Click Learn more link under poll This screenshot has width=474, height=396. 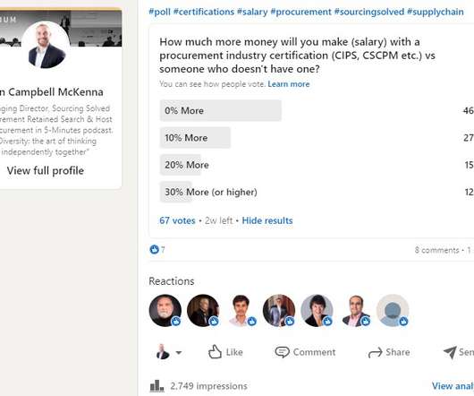[289, 84]
